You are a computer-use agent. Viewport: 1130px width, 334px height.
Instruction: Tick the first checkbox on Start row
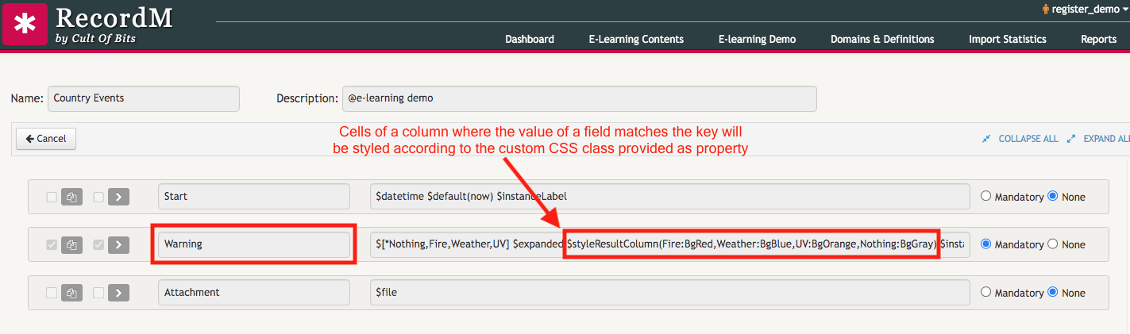pyautogui.click(x=52, y=197)
